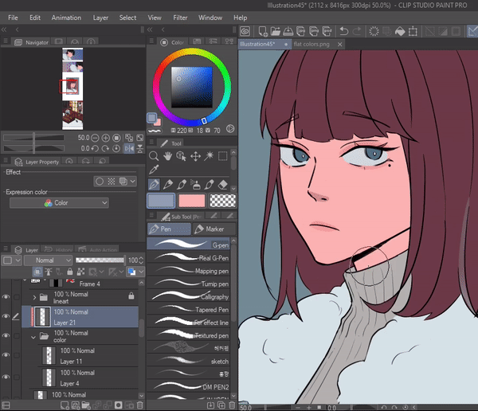The width and height of the screenshot is (478, 411).
Task: Expand the lineart layer folder
Action: coord(33,296)
